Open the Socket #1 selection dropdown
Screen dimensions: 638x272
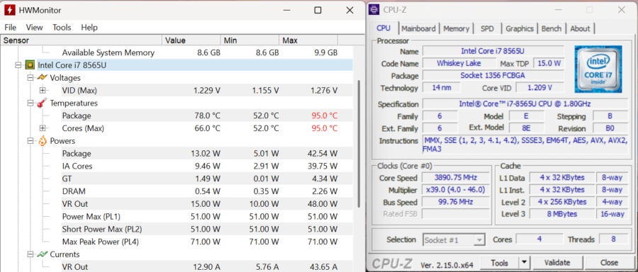tap(481, 240)
